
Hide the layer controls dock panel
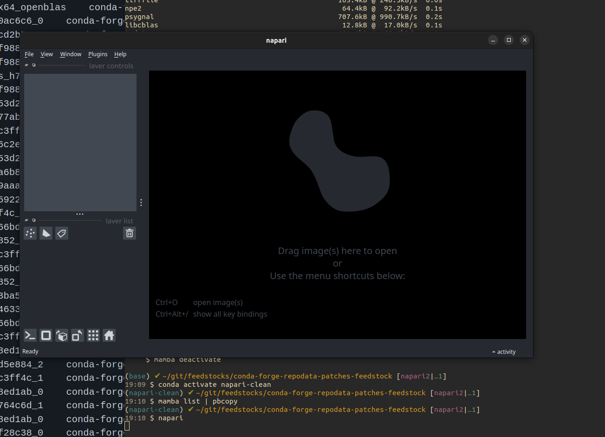[27, 65]
